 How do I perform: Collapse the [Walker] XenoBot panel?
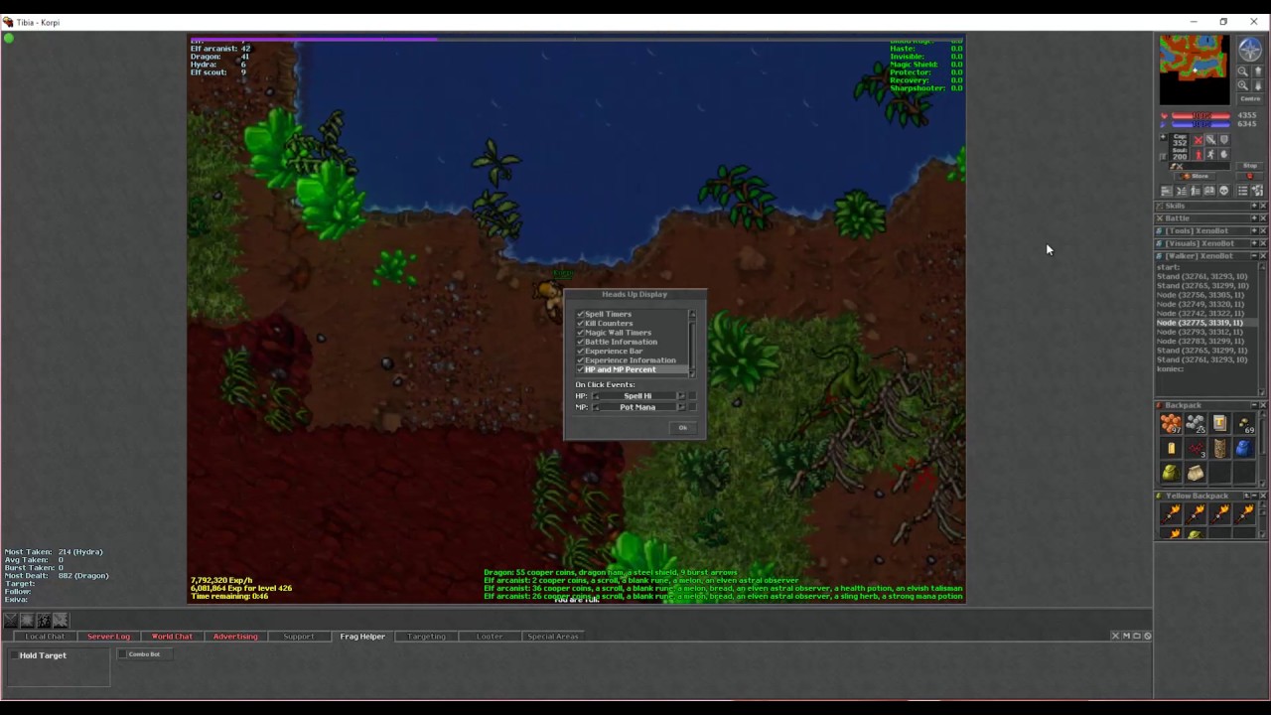click(1253, 256)
